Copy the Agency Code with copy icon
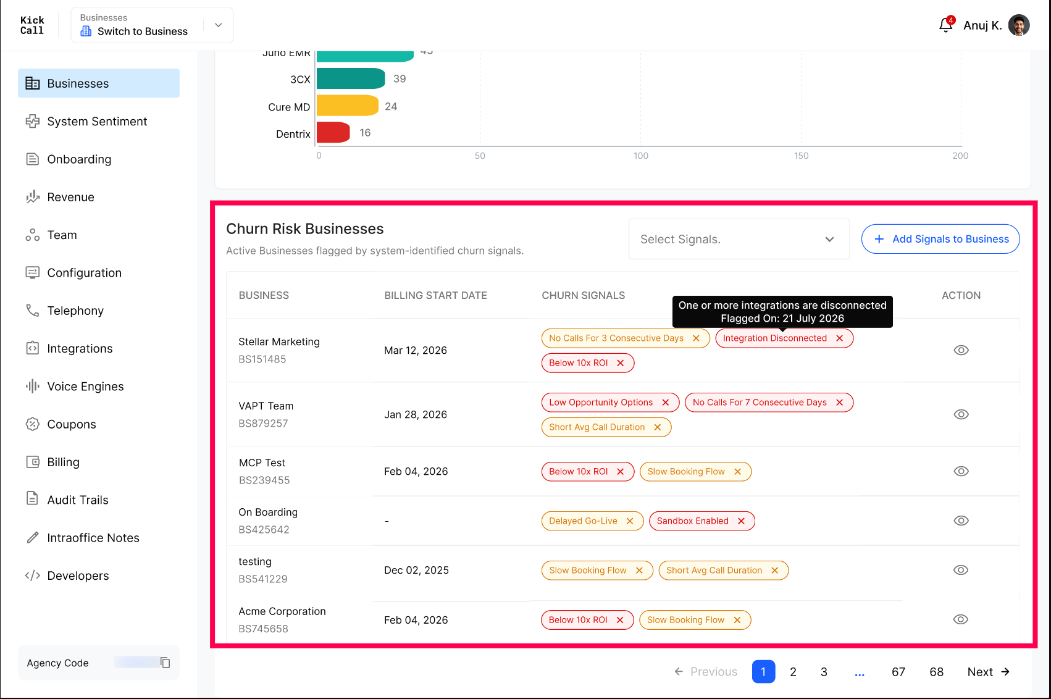Screen dimensions: 1051x699 click(165, 663)
